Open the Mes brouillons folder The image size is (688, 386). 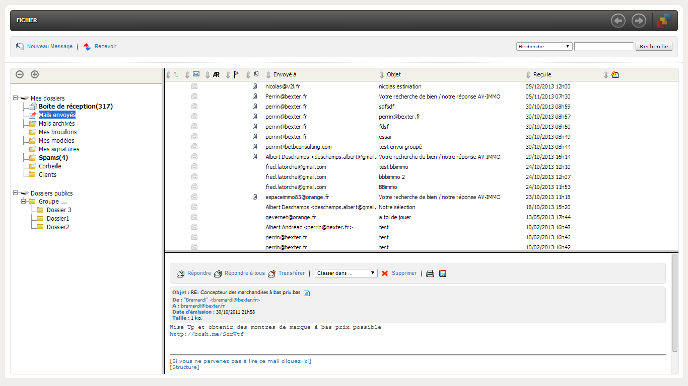click(x=58, y=132)
